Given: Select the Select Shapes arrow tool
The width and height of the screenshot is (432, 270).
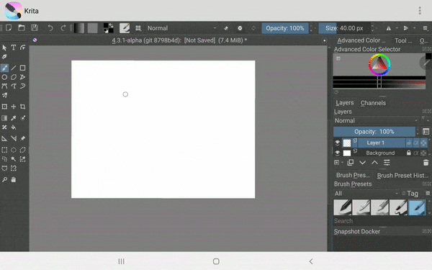Looking at the screenshot, I should coord(4,48).
